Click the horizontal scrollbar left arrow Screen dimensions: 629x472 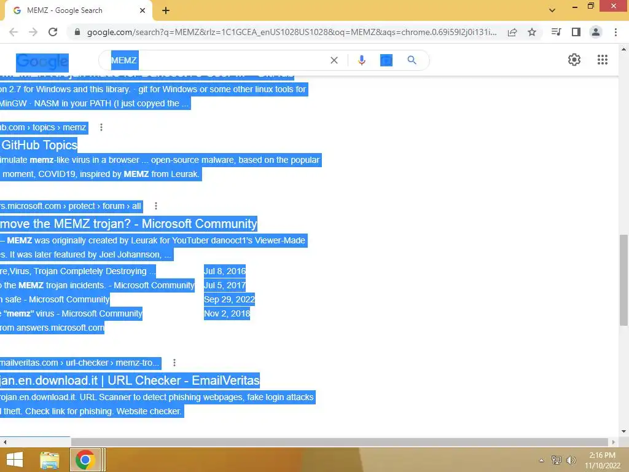coord(5,442)
